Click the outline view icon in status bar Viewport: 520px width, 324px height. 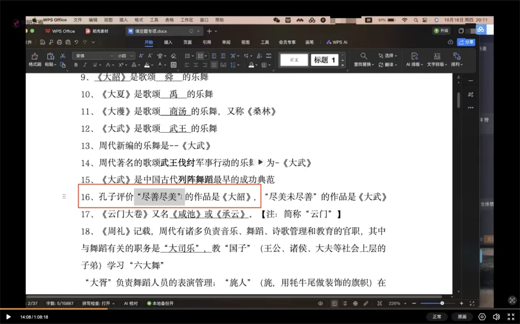pos(345,303)
